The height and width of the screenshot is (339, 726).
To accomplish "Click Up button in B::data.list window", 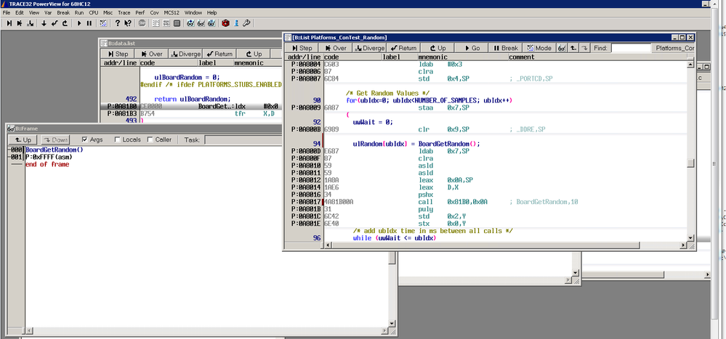I will click(x=254, y=54).
